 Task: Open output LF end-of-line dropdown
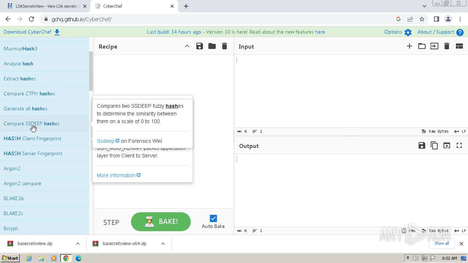(x=460, y=230)
